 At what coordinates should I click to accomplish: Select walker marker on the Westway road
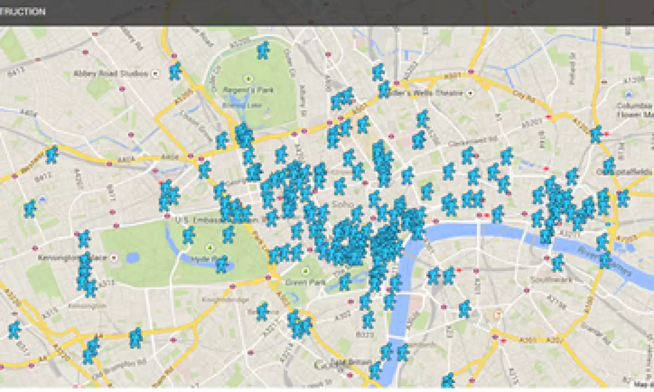(x=52, y=155)
